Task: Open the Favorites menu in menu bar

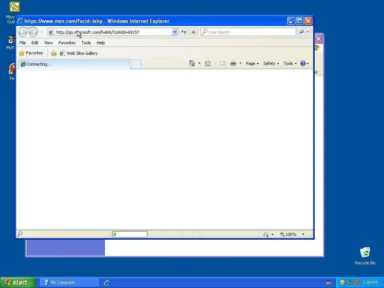Action: click(67, 43)
